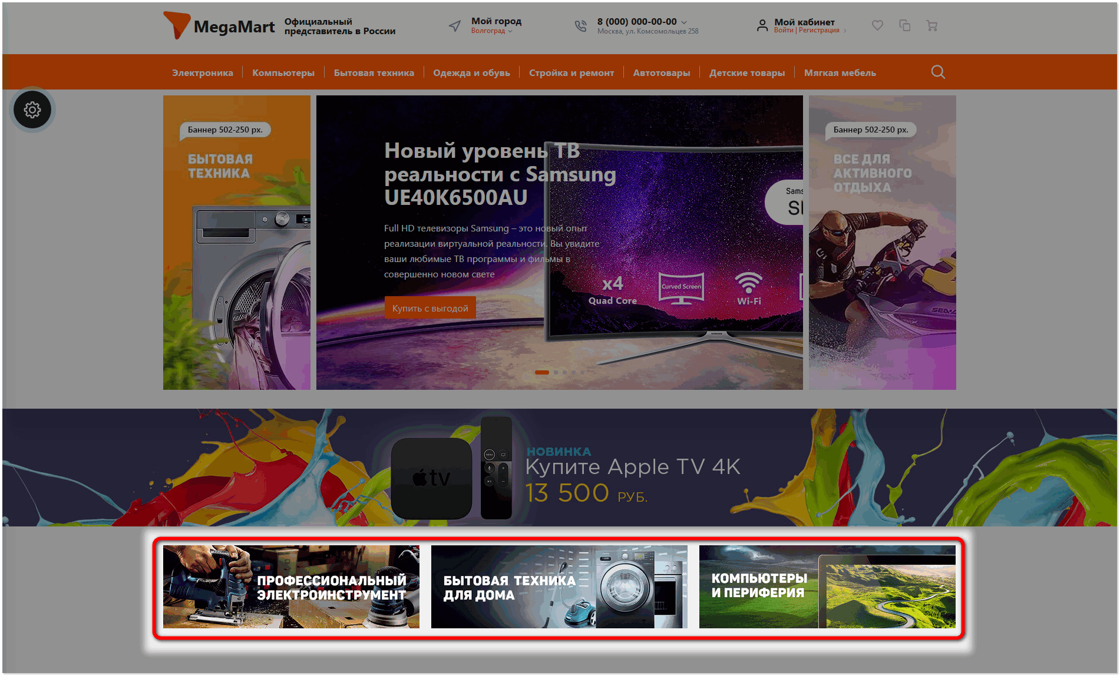Click the Мой кабинет heading
The height and width of the screenshot is (676, 1120).
(804, 22)
